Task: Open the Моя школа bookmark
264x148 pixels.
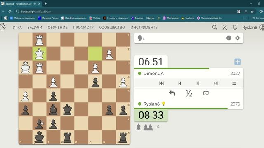Action: (x=171, y=18)
